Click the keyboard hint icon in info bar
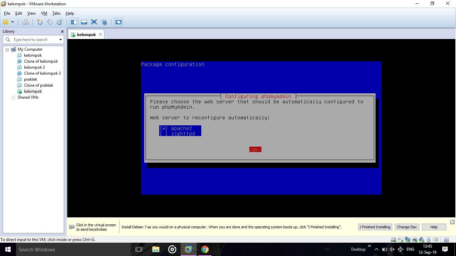This screenshot has height=256, width=456. 72,227
